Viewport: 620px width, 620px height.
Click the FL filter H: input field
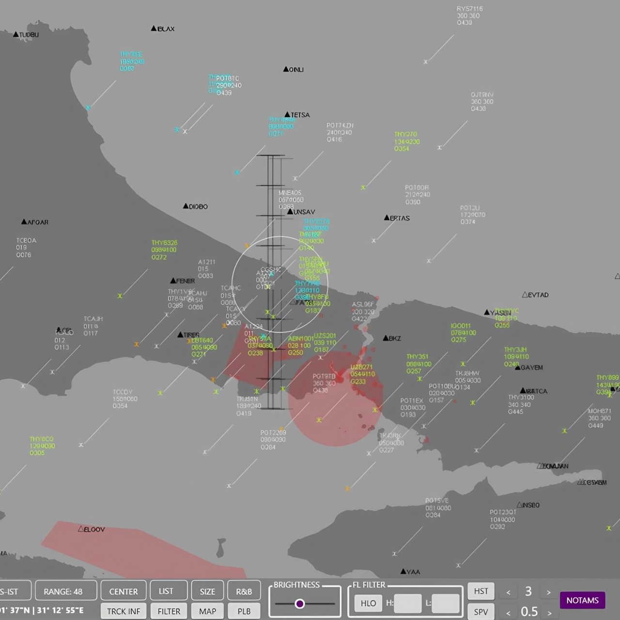point(407,604)
